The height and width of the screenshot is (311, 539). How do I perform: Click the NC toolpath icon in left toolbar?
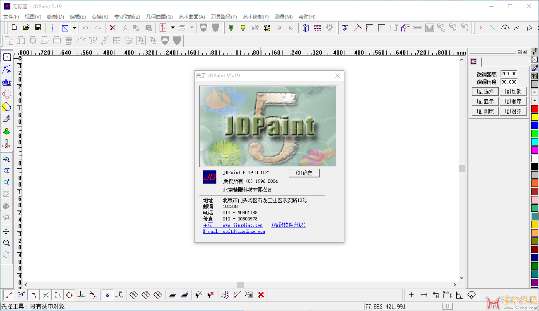7,144
